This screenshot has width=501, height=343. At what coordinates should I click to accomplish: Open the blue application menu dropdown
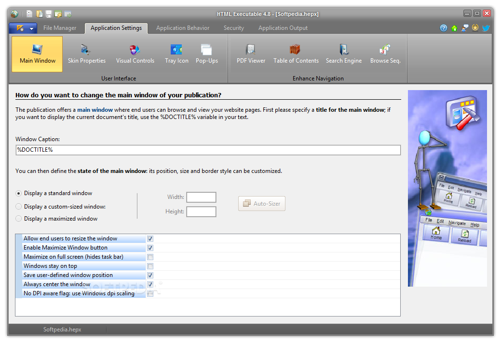pyautogui.click(x=23, y=28)
